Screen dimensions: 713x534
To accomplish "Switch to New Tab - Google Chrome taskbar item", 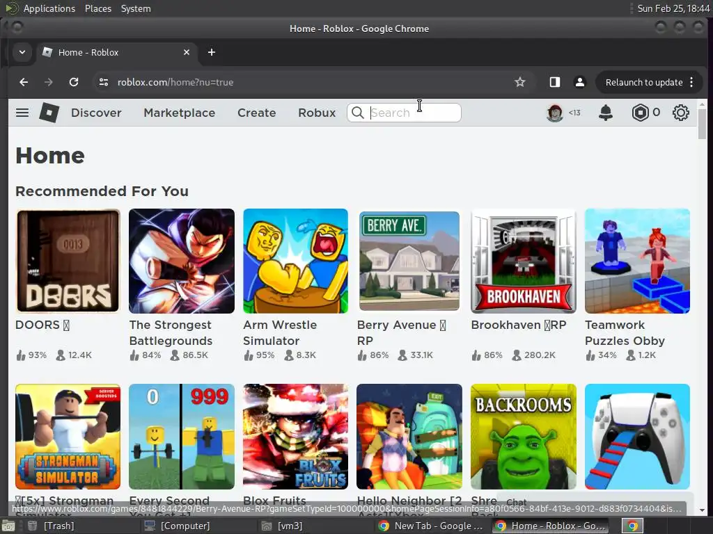I will (432, 526).
